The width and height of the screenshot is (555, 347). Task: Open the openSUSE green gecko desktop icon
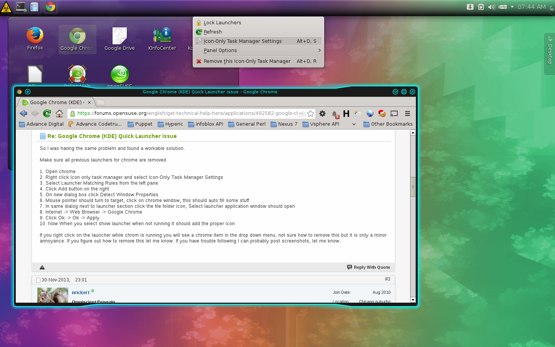coord(119,75)
